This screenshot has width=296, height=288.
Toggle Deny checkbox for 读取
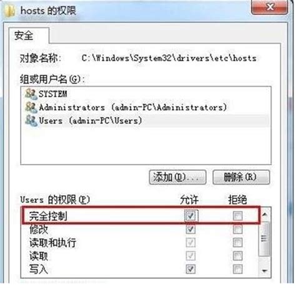coord(237,256)
